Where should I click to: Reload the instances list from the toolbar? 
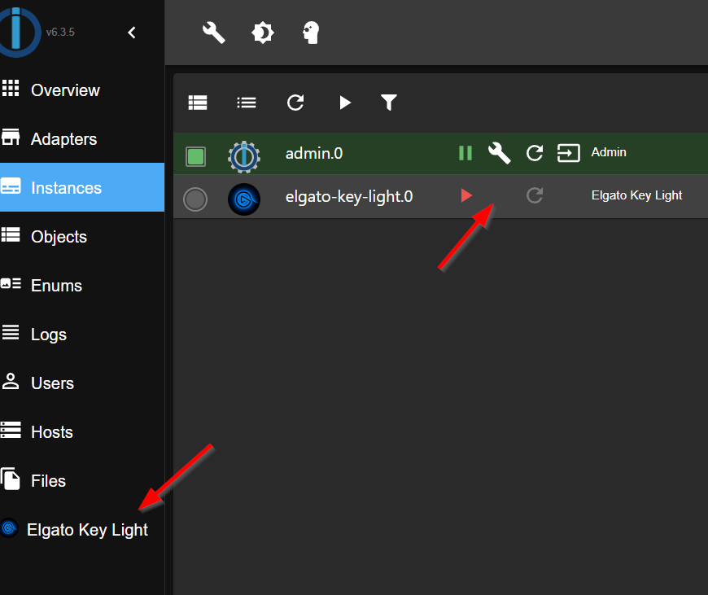point(295,103)
